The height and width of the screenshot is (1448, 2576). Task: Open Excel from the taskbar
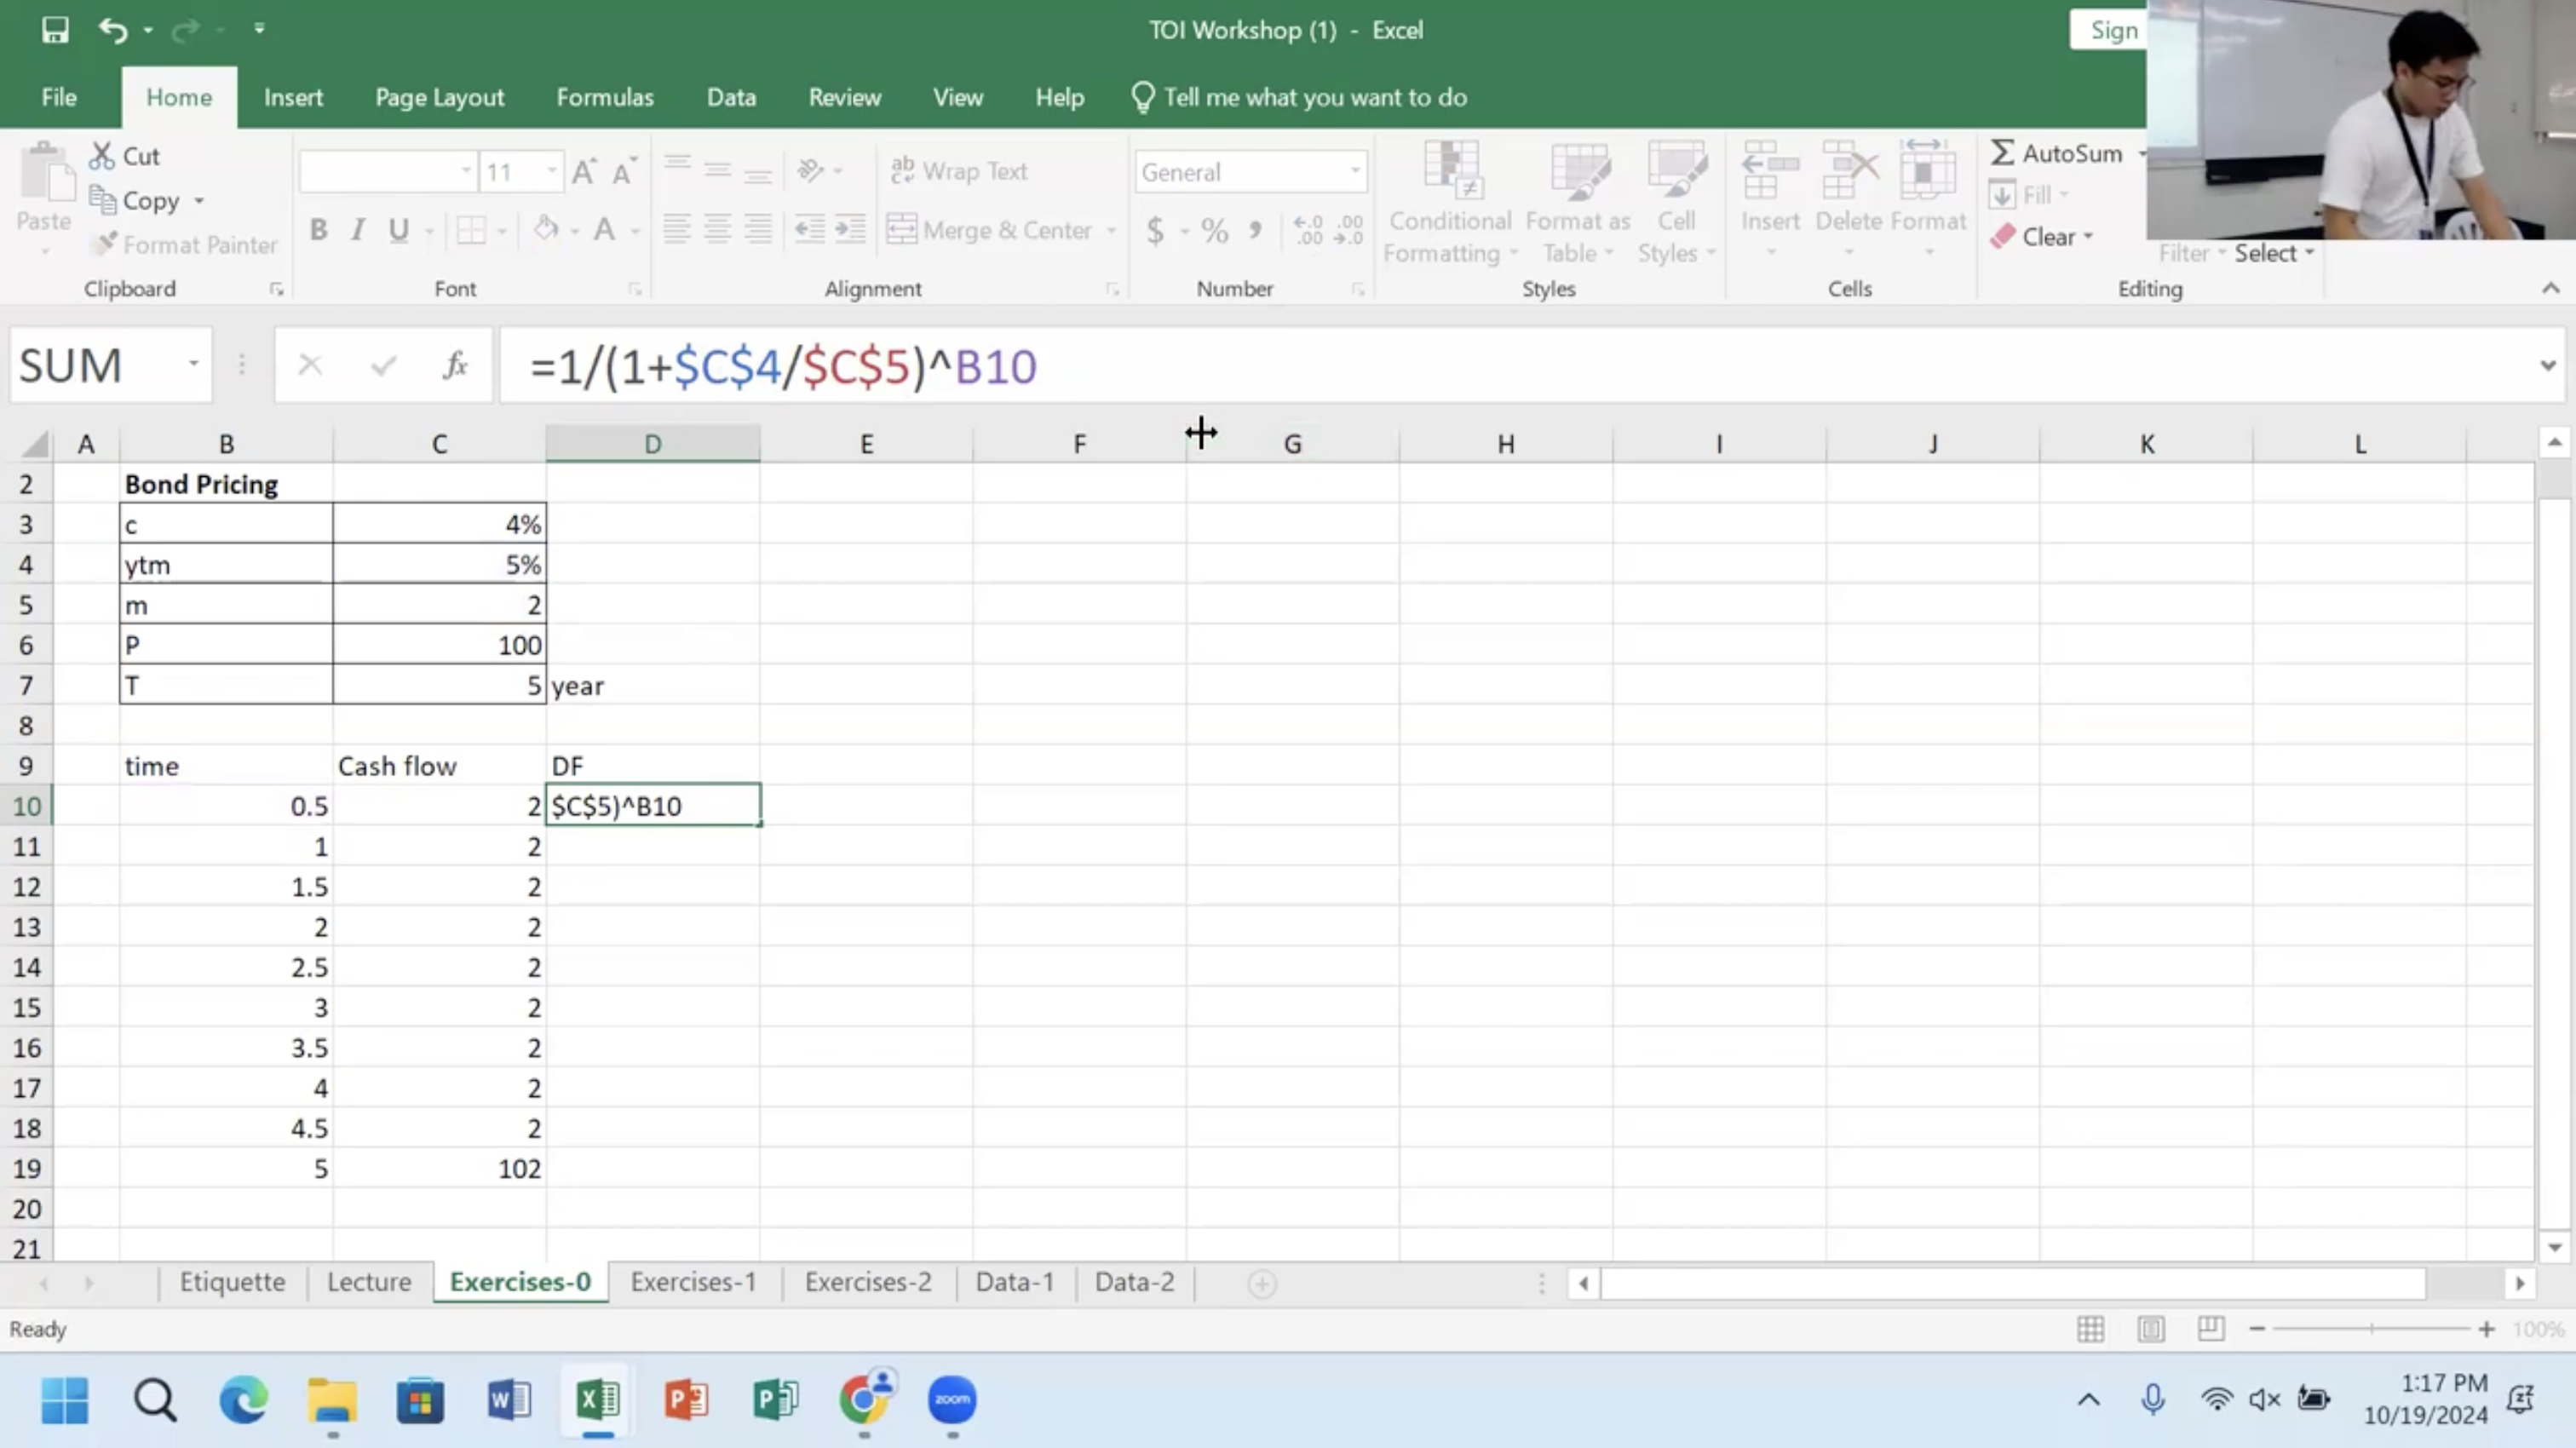pos(597,1400)
